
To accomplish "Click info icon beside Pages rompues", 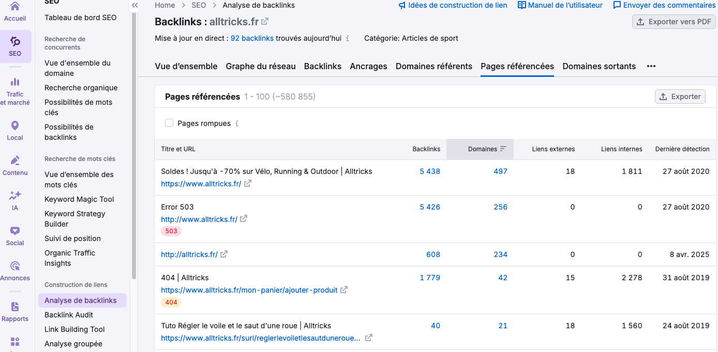I will [237, 123].
